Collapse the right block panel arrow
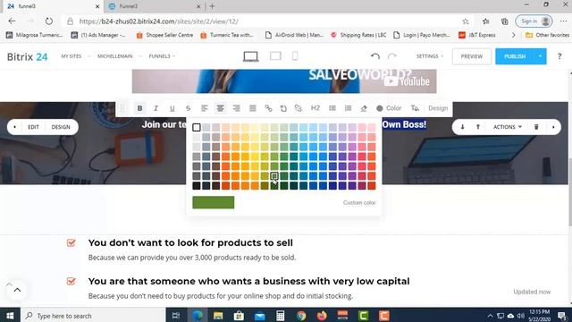 [553, 127]
